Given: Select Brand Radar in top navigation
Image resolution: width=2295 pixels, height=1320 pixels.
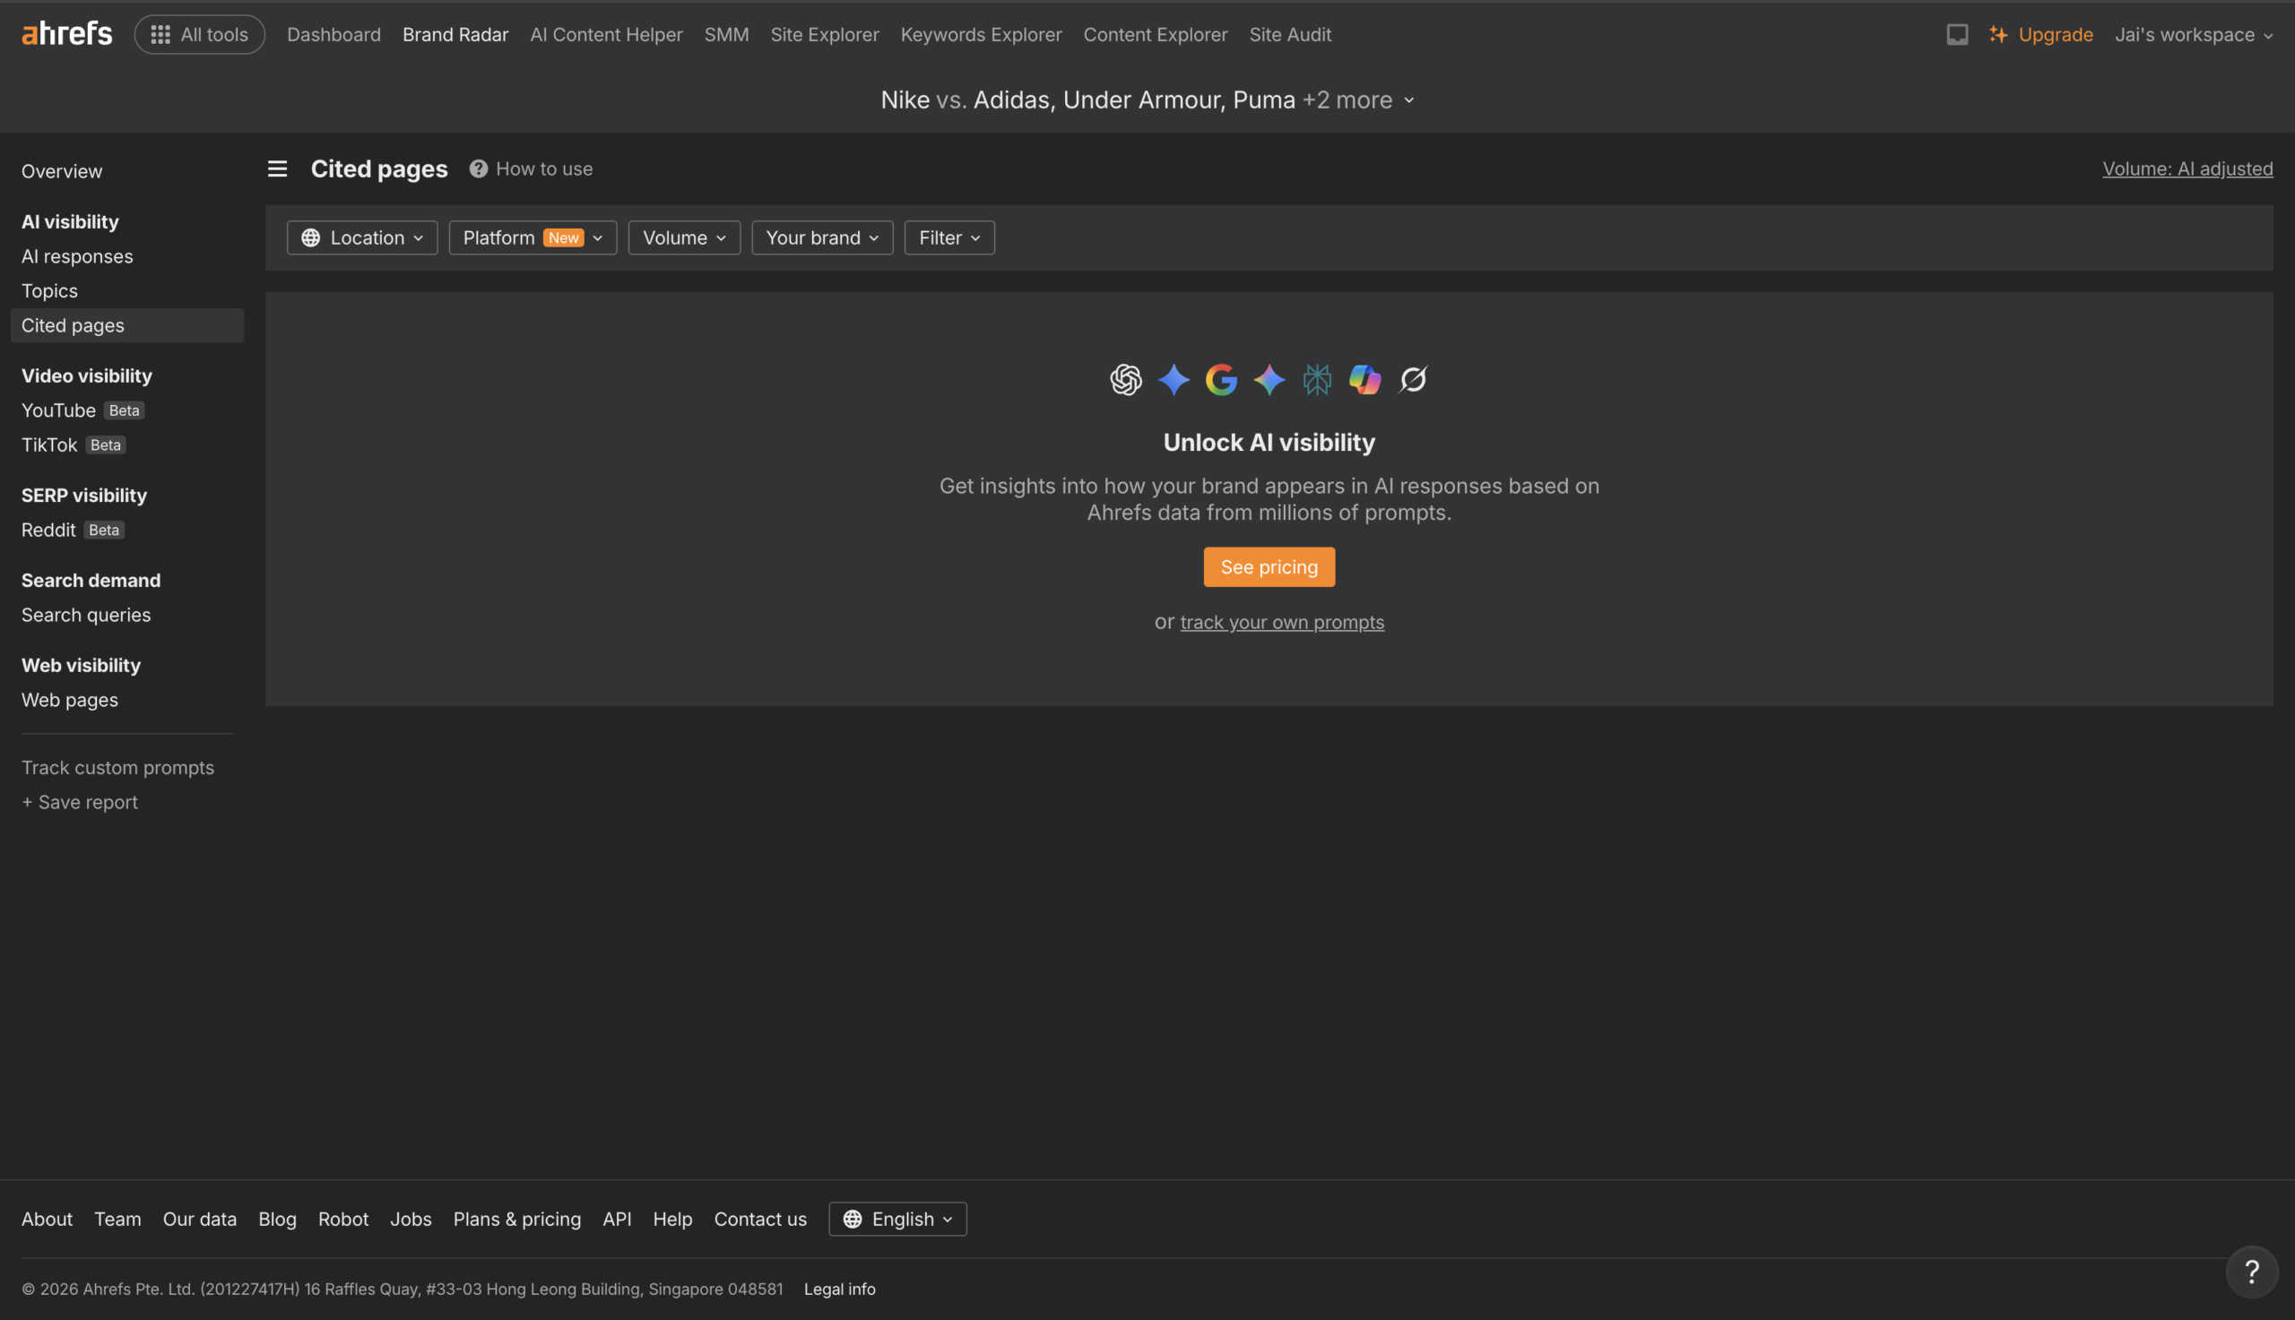Looking at the screenshot, I should pyautogui.click(x=455, y=34).
